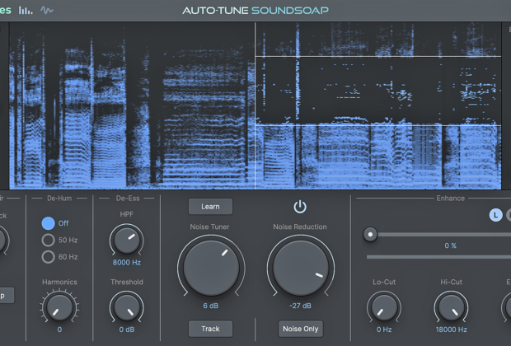Screen dimensions: 511x346
Task: Click the Harmonics 0 value
Action: tap(59, 330)
